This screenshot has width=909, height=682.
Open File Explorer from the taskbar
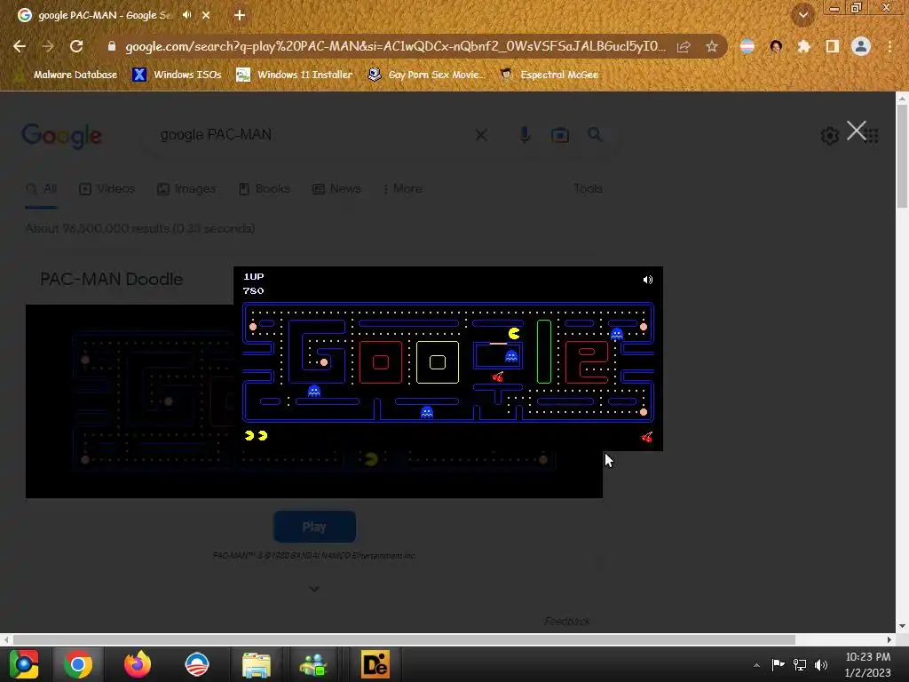256,664
